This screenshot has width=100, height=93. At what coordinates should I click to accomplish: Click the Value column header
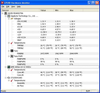[x=46, y=10]
